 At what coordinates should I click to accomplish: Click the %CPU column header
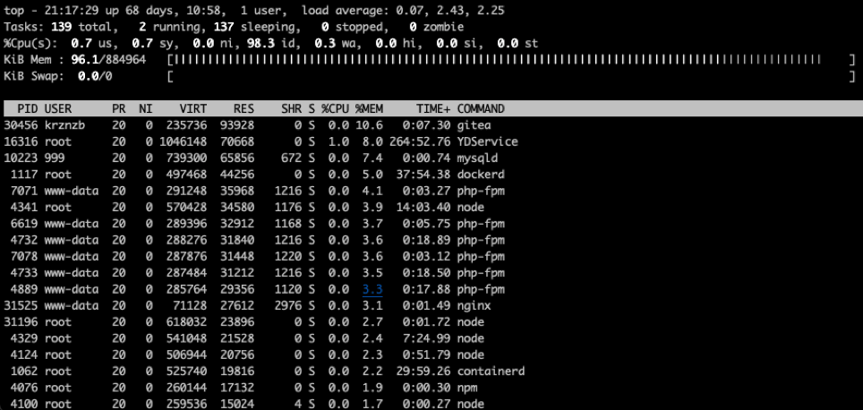[x=335, y=109]
